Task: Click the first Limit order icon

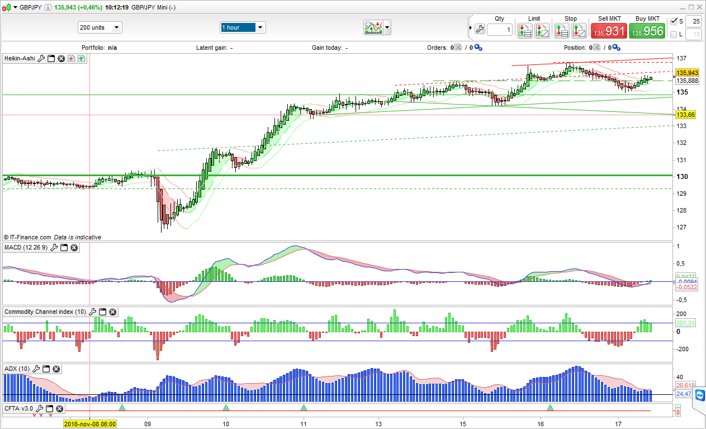Action: pos(524,30)
